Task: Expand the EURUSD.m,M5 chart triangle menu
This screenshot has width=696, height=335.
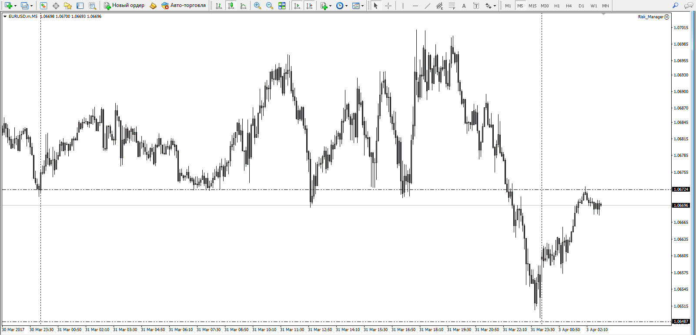Action: click(5, 17)
